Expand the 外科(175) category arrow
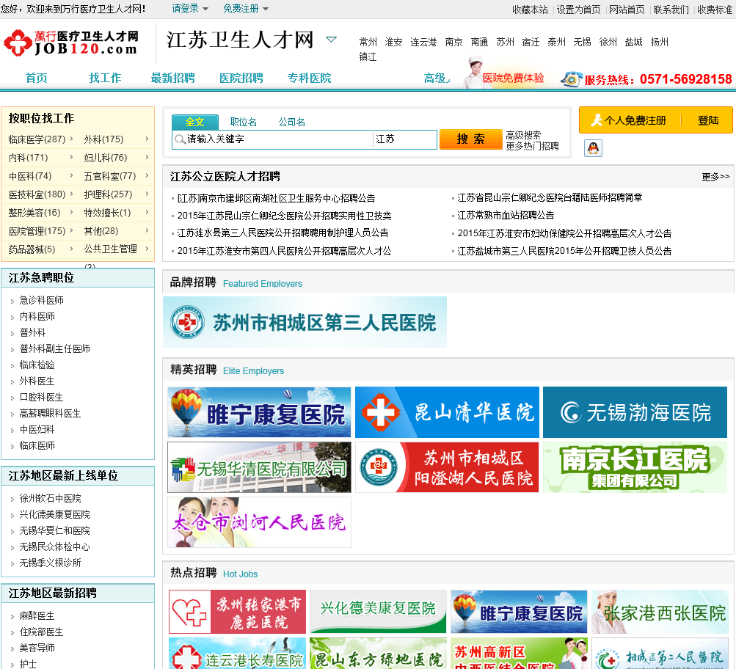The width and height of the screenshot is (736, 669). pos(147,139)
